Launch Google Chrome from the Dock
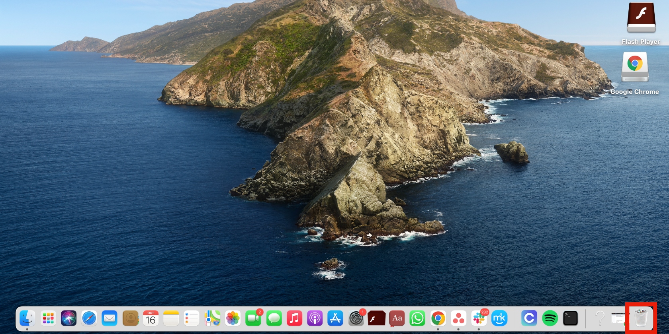 point(438,318)
